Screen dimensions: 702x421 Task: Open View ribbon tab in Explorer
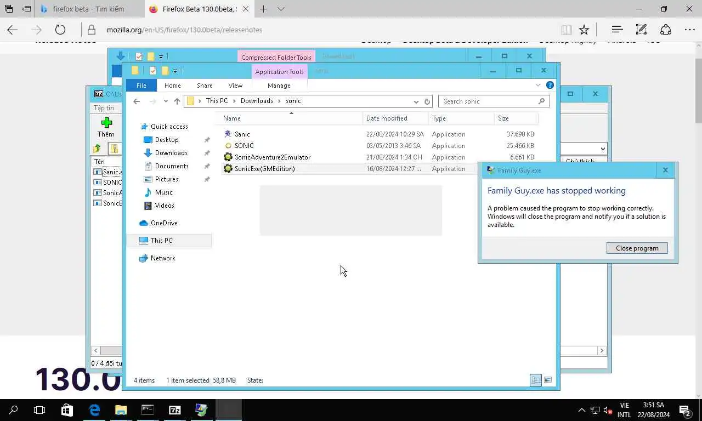point(235,86)
